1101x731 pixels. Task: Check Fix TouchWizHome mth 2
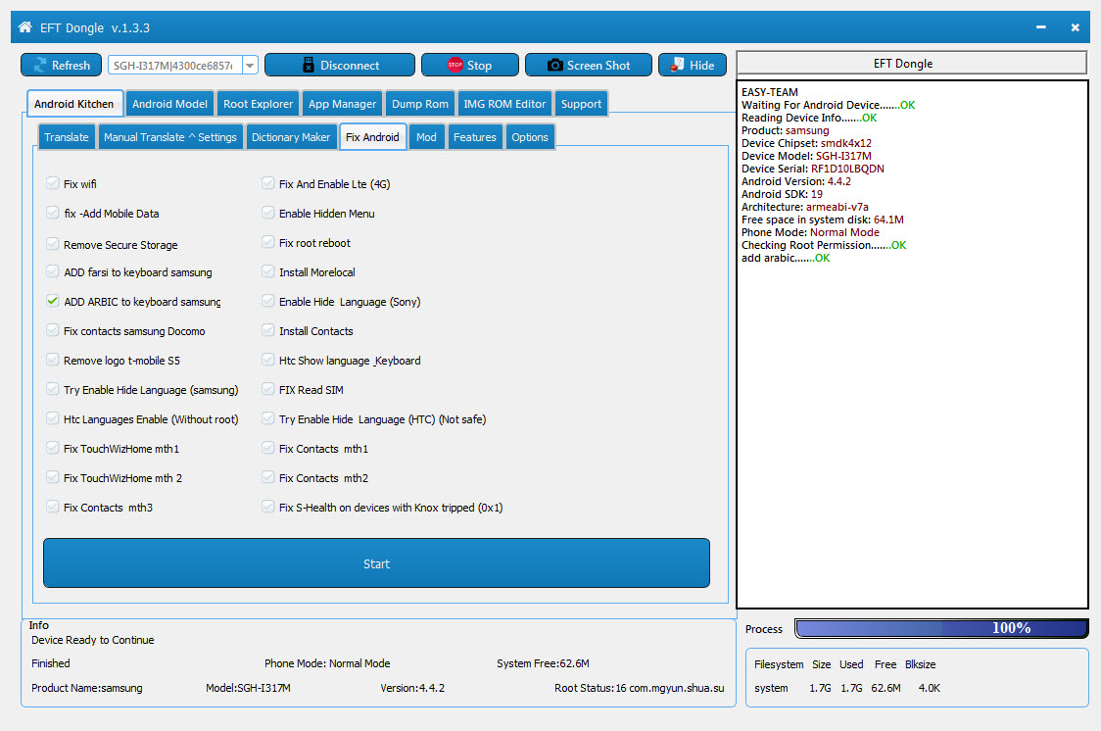(x=53, y=477)
